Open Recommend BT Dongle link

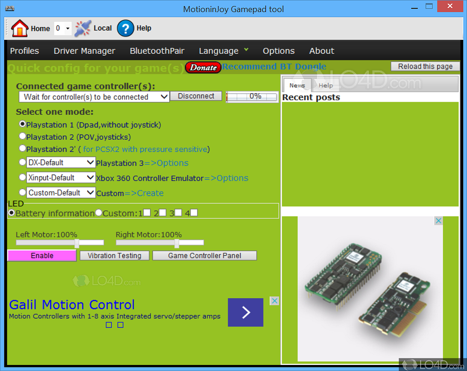pyautogui.click(x=274, y=66)
